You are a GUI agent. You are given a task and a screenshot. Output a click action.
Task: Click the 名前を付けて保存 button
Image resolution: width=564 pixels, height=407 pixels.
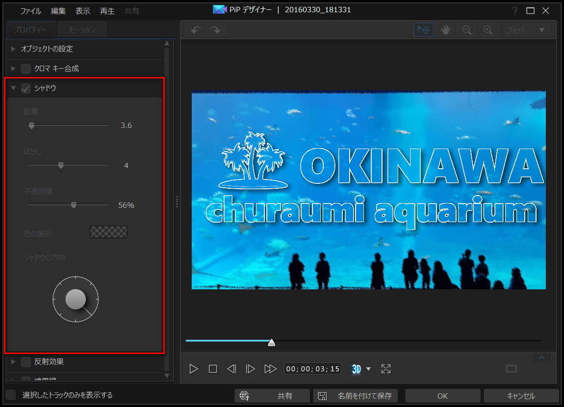coord(356,396)
